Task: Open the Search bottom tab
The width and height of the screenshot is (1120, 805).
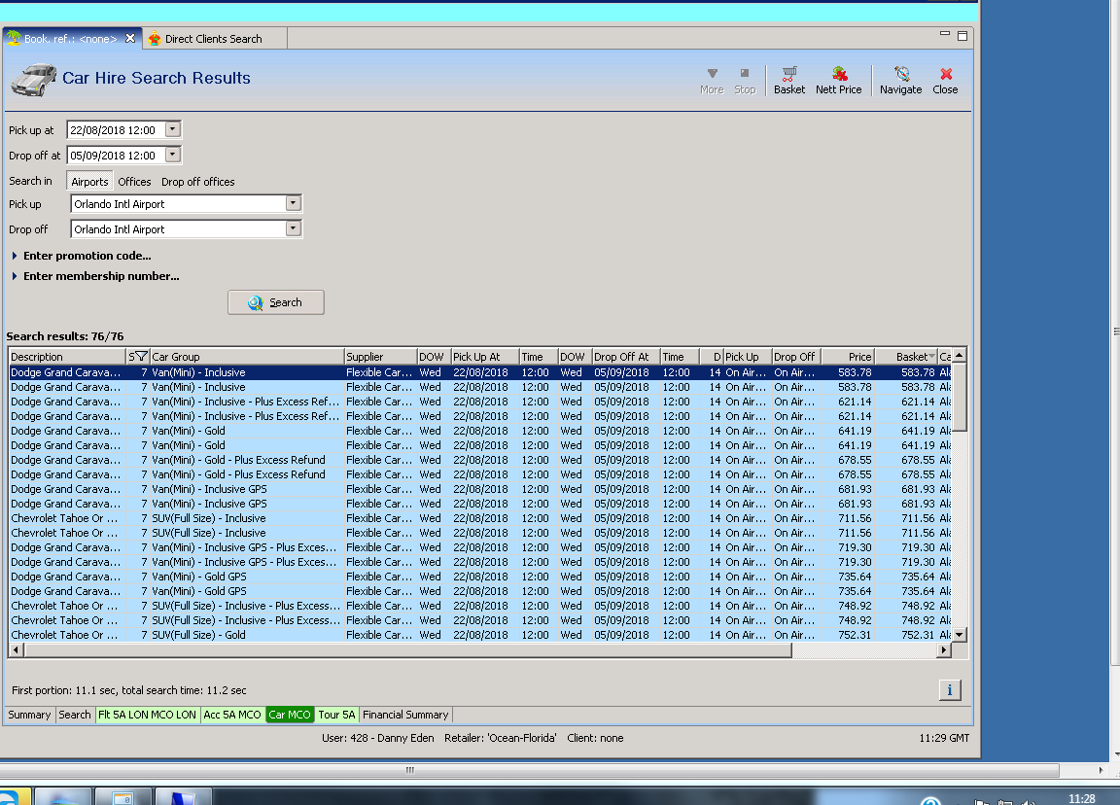Action: 74,715
